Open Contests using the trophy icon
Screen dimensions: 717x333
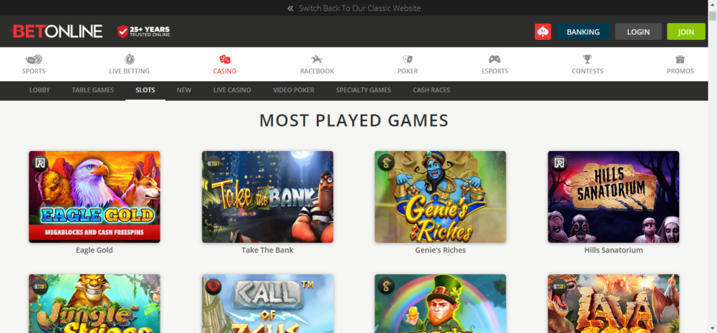click(587, 59)
